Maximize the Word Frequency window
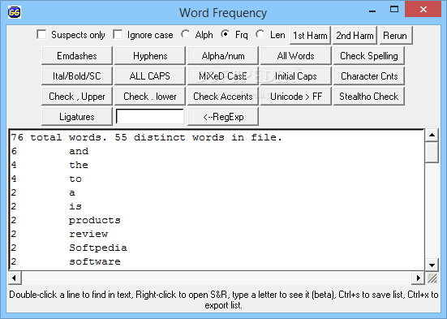 click(394, 10)
